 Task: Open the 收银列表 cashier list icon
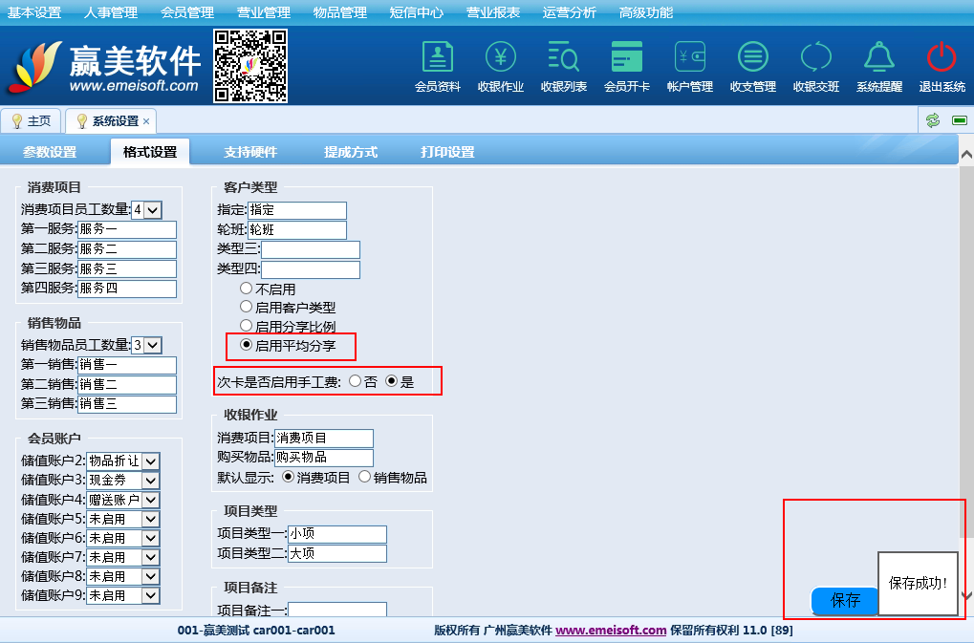click(564, 65)
